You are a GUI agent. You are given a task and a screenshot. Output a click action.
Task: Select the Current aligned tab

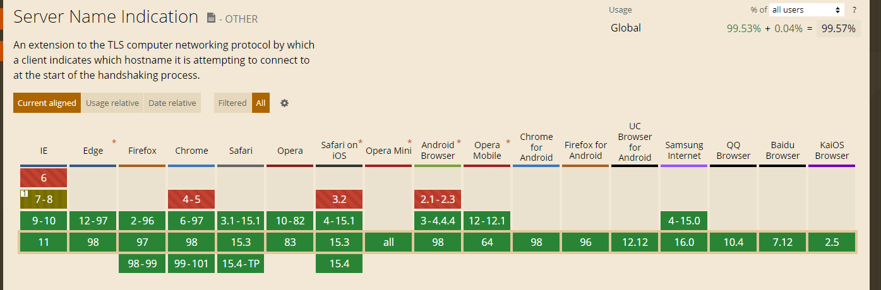tap(47, 103)
